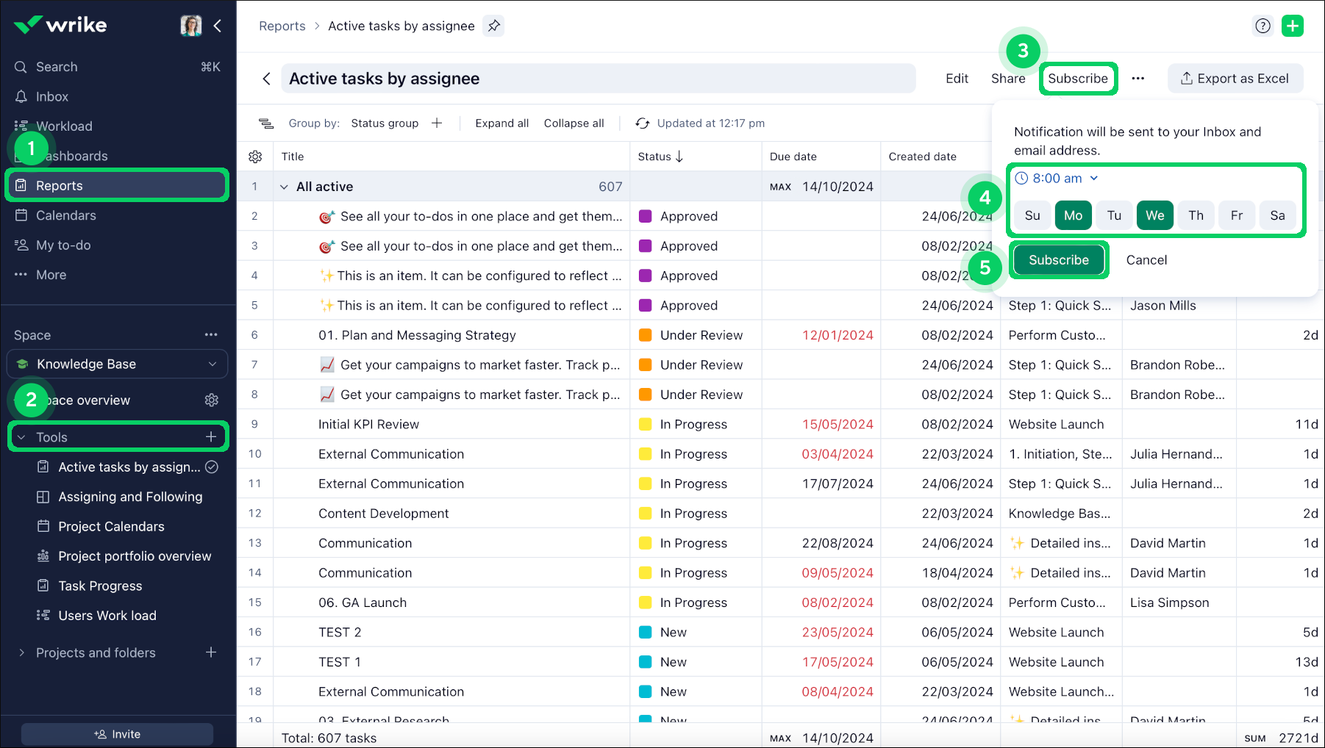The image size is (1325, 748).
Task: Enable Friday in subscription days
Action: (x=1237, y=215)
